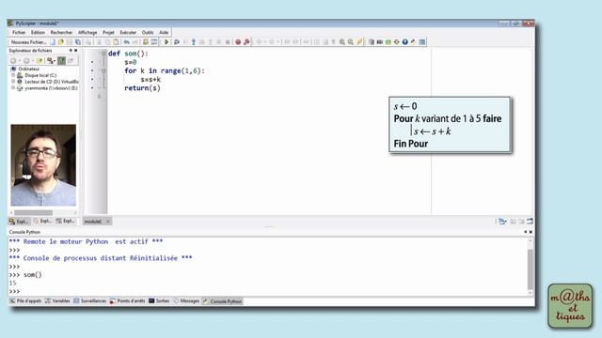Click the file explorer horizontal scrollbar
The height and width of the screenshot is (338, 602).
tap(34, 213)
